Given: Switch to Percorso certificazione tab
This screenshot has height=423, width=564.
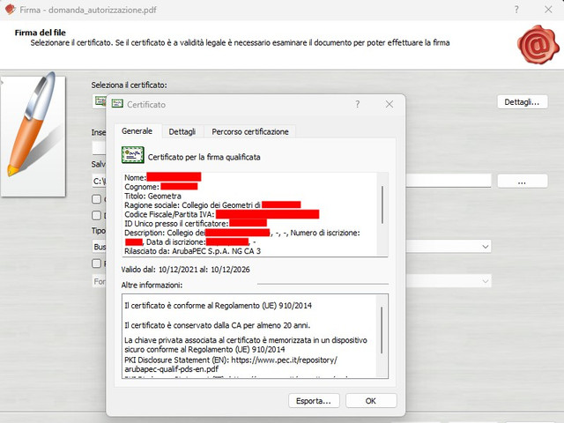Looking at the screenshot, I should tap(250, 131).
